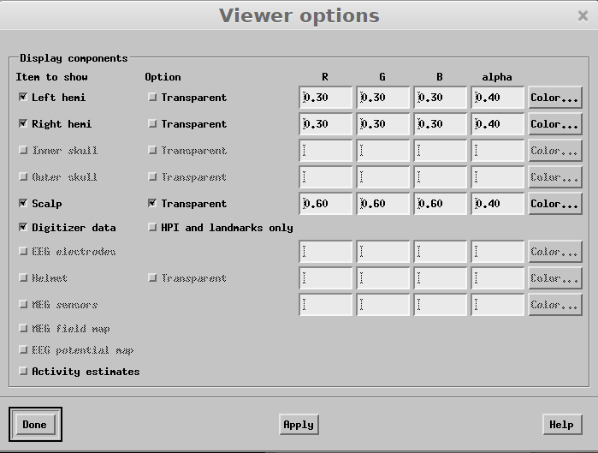Click the Apply button

click(x=298, y=425)
